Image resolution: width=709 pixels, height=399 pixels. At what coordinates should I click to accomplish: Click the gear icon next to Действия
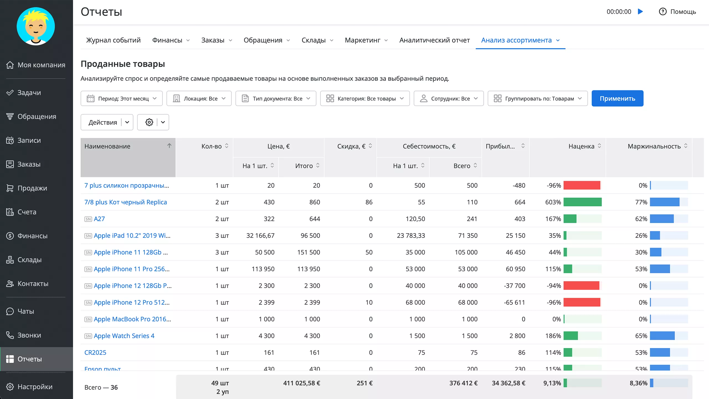(149, 122)
